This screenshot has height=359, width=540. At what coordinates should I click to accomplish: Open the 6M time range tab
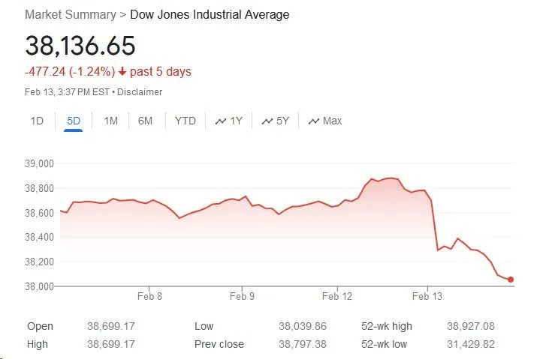[146, 121]
